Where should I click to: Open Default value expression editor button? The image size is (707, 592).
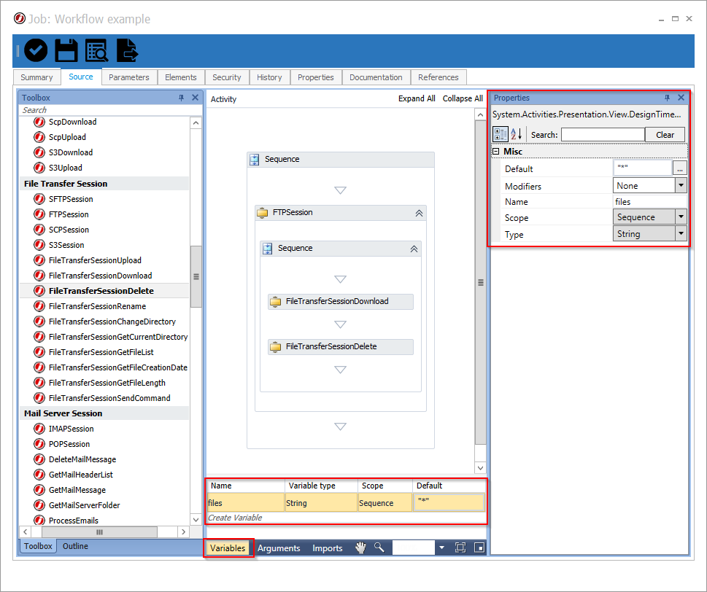coord(679,168)
